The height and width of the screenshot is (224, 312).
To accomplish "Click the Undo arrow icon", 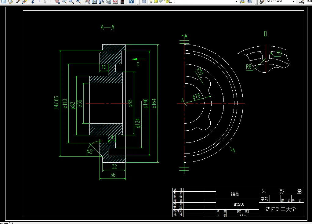I will pos(33,2).
